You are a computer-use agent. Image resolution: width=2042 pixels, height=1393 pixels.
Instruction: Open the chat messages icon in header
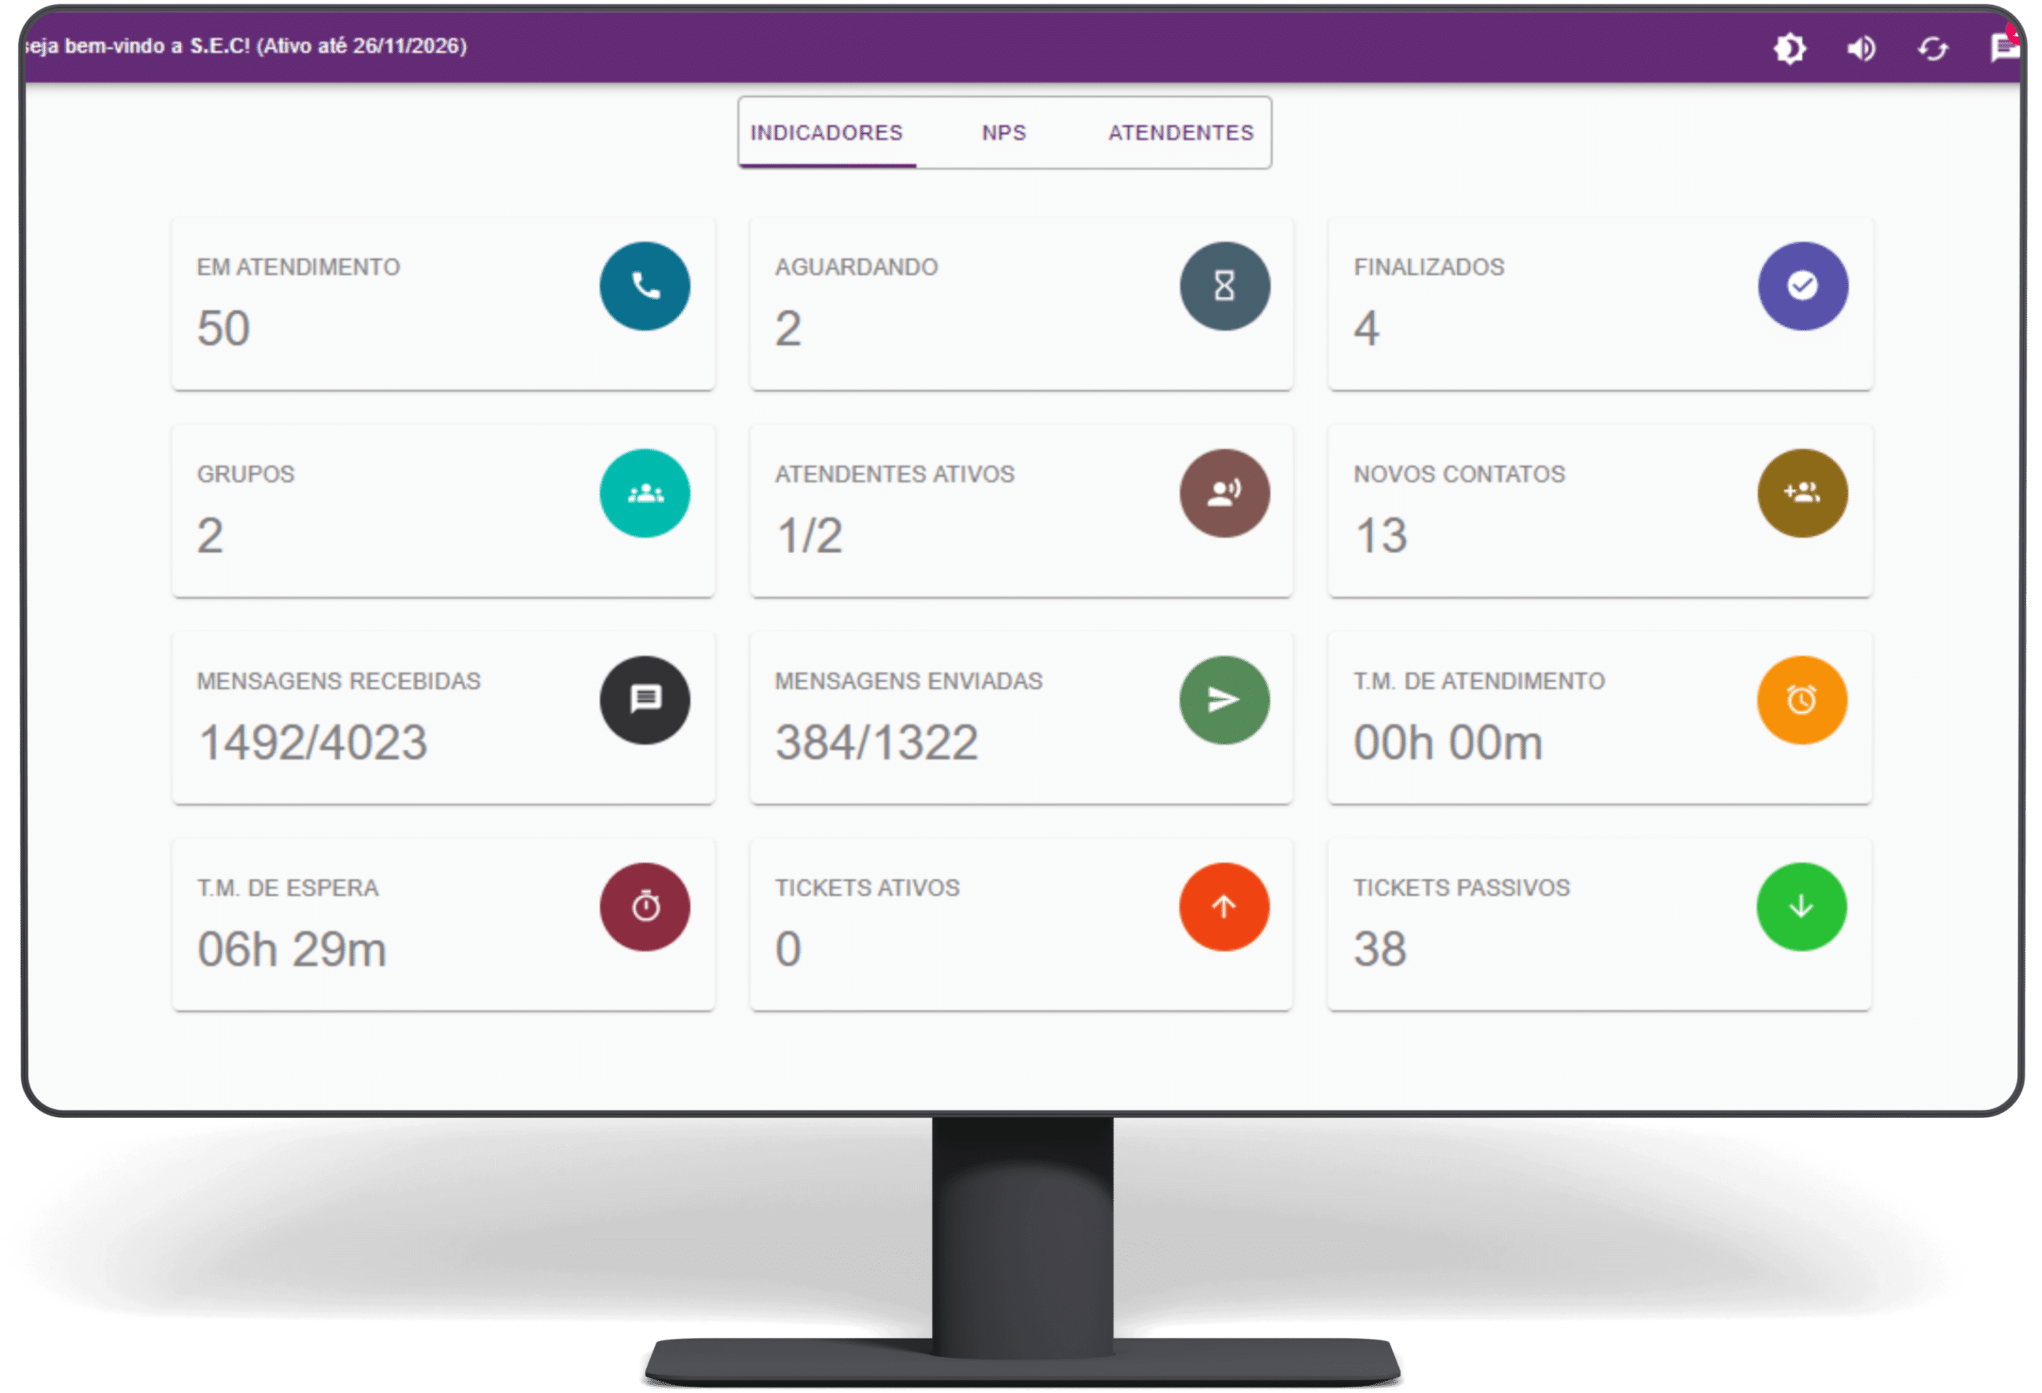(2005, 47)
